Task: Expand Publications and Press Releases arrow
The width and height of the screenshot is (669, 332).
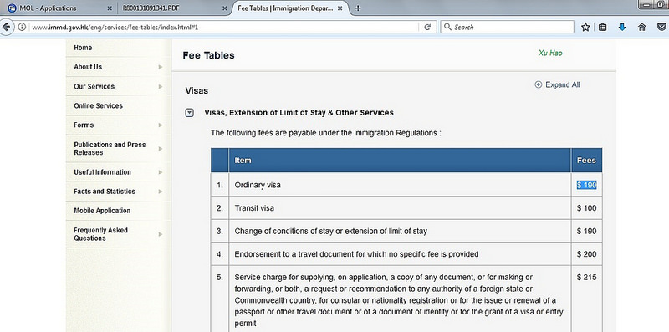Action: pyautogui.click(x=161, y=149)
